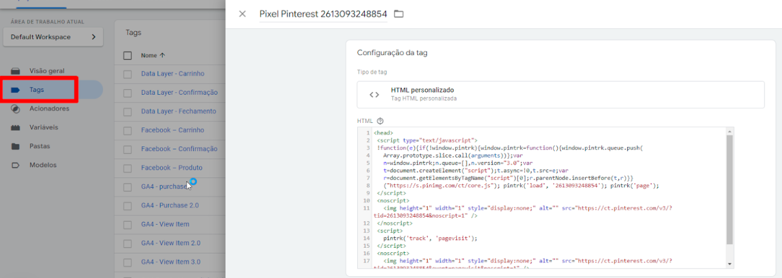Tick checkbox for Facebook – Produto
This screenshot has height=278, width=782.
pyautogui.click(x=128, y=168)
